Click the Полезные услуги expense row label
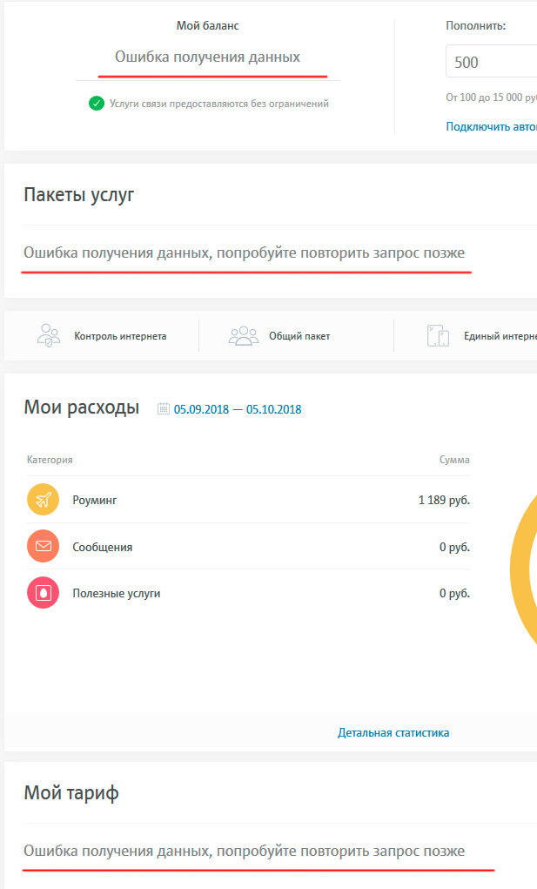537x889 pixels. tap(117, 594)
